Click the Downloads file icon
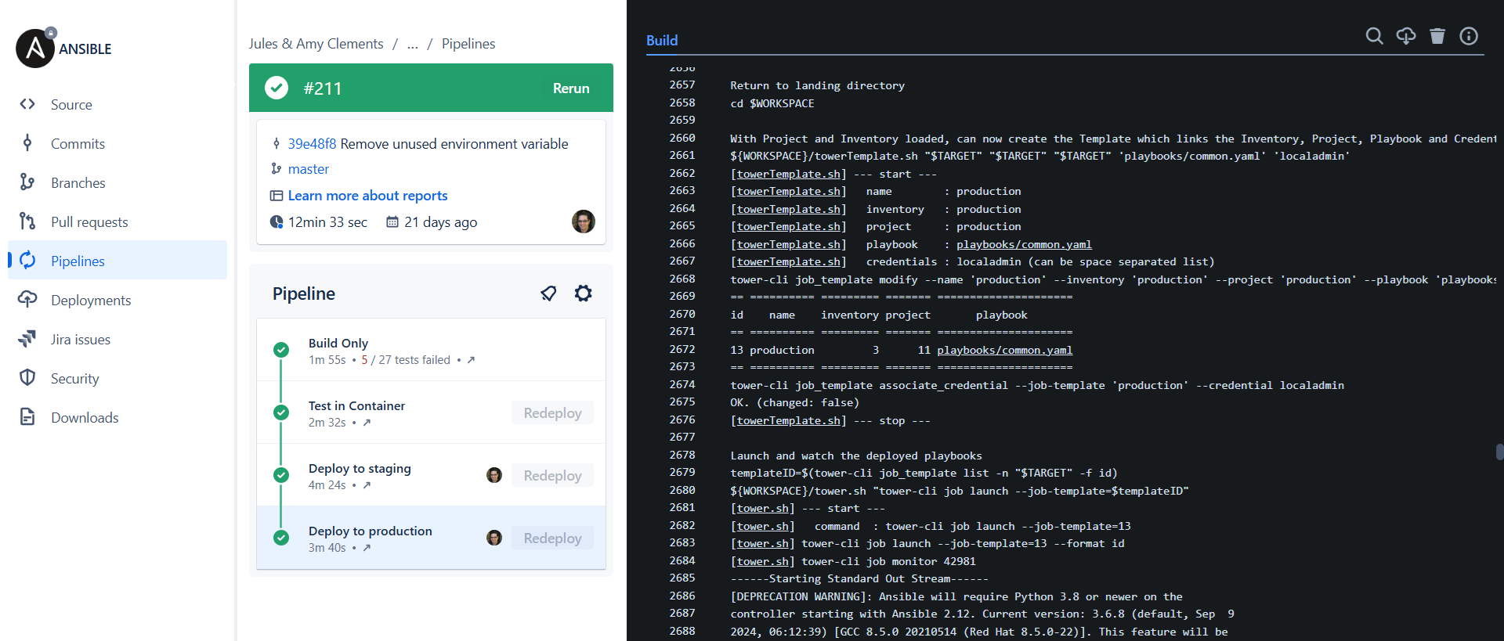 coord(27,416)
